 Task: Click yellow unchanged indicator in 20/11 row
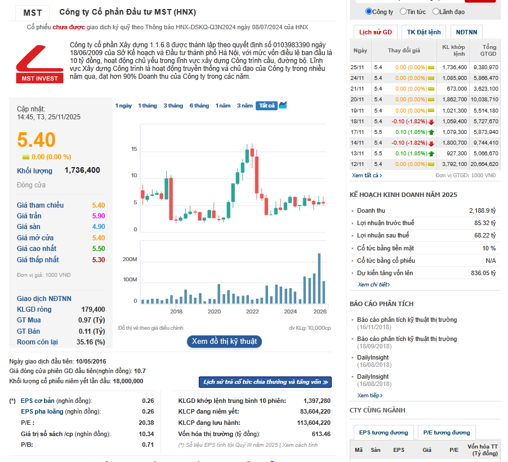click(x=431, y=100)
